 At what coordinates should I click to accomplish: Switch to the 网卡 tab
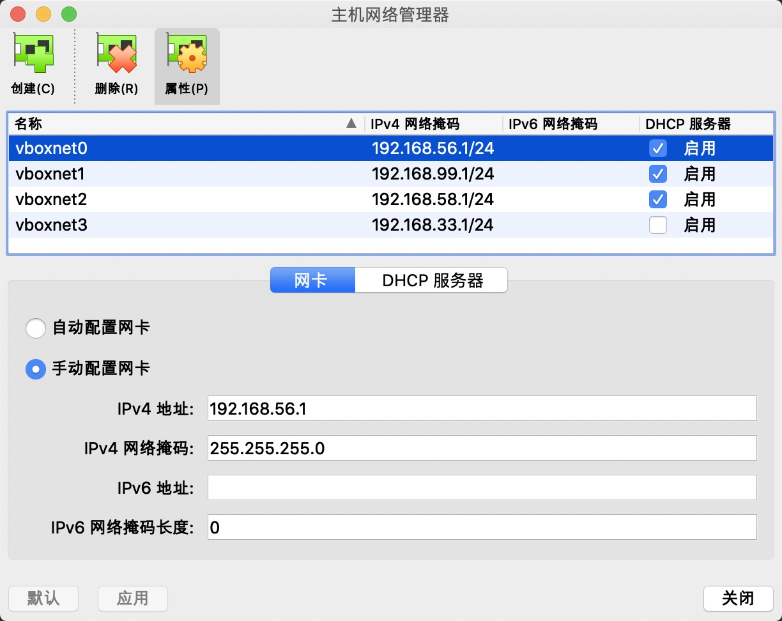pos(312,280)
